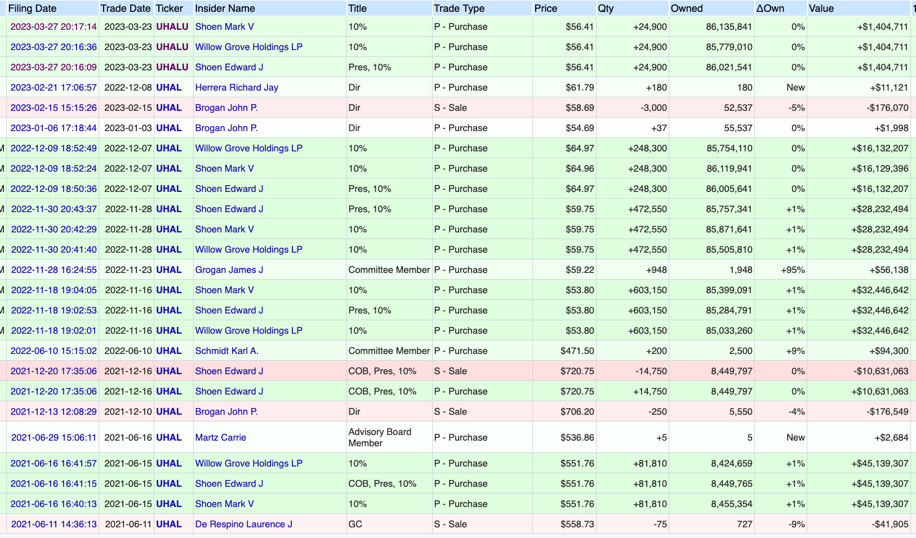Click UHAL ticker in De Respino Laurence J row

point(169,524)
